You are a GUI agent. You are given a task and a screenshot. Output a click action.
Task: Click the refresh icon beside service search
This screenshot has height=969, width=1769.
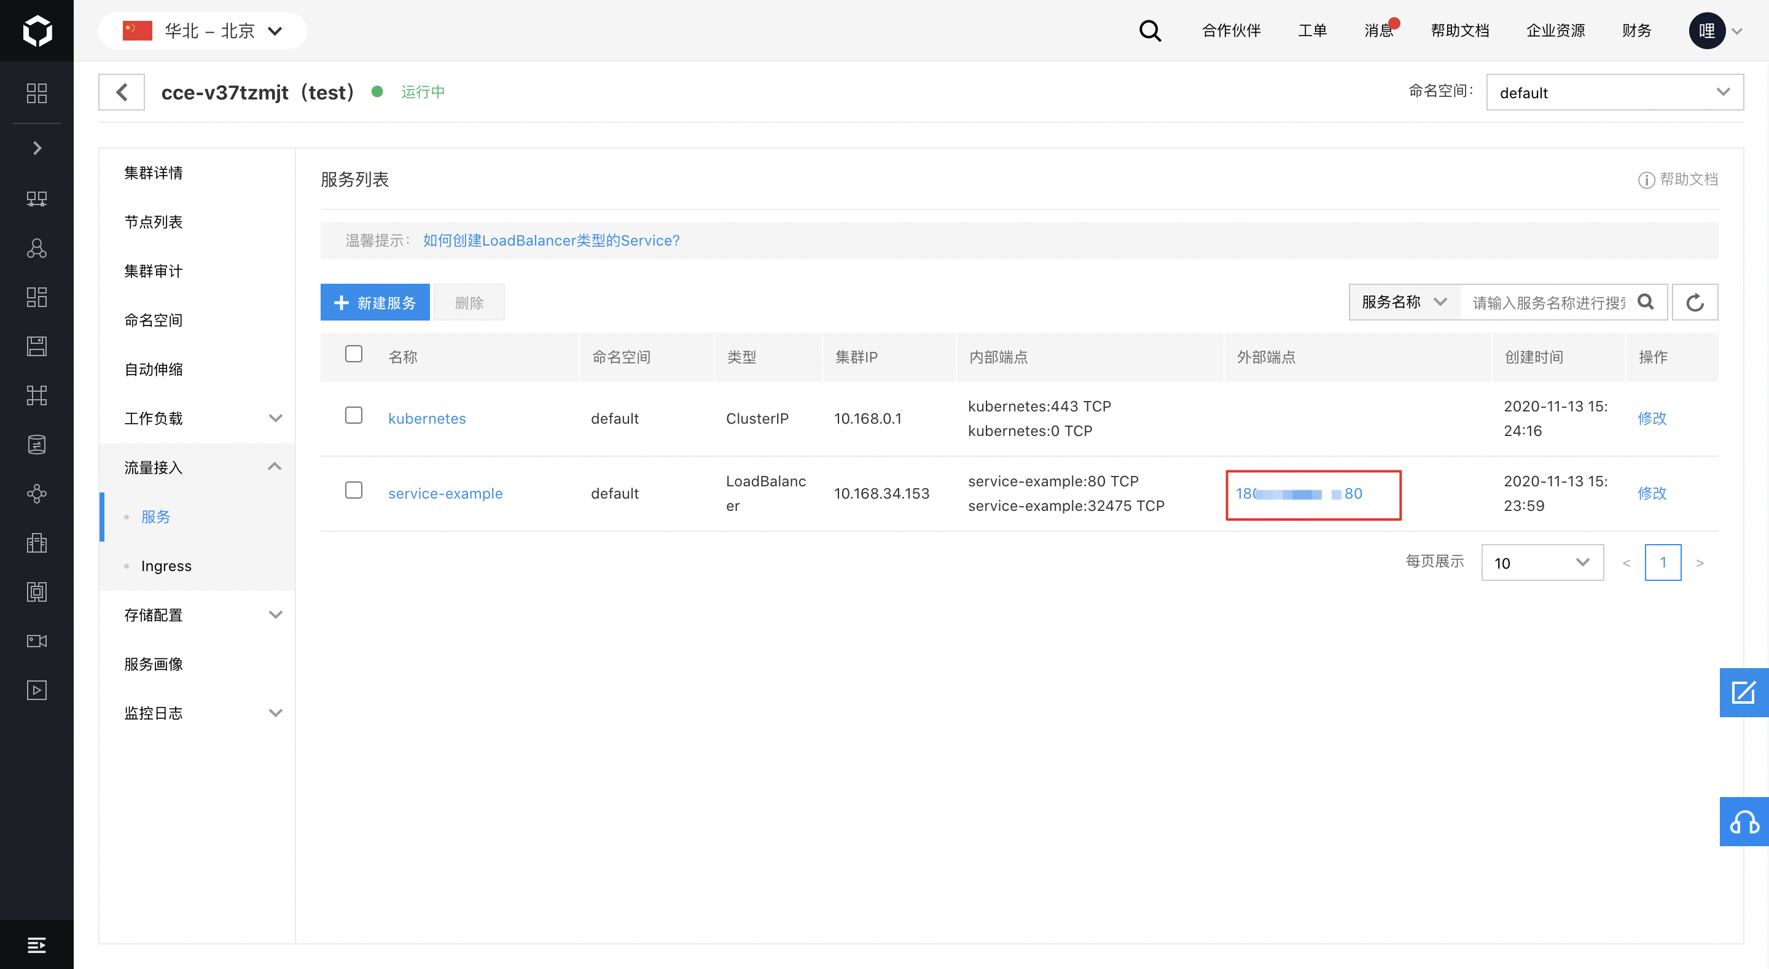1694,302
